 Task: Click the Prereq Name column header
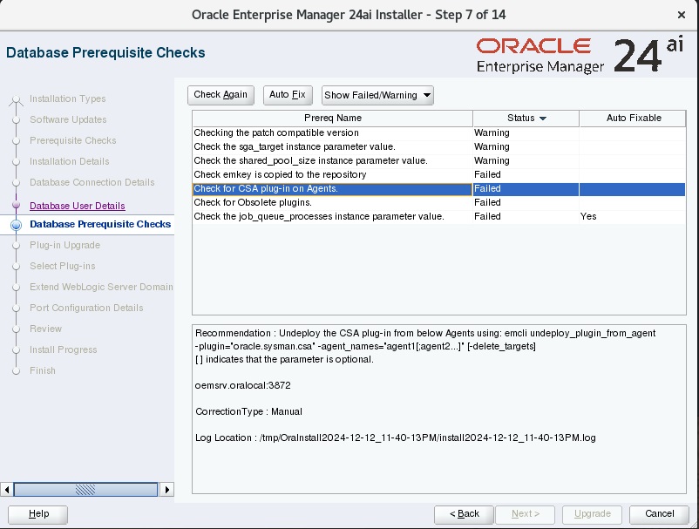click(333, 119)
